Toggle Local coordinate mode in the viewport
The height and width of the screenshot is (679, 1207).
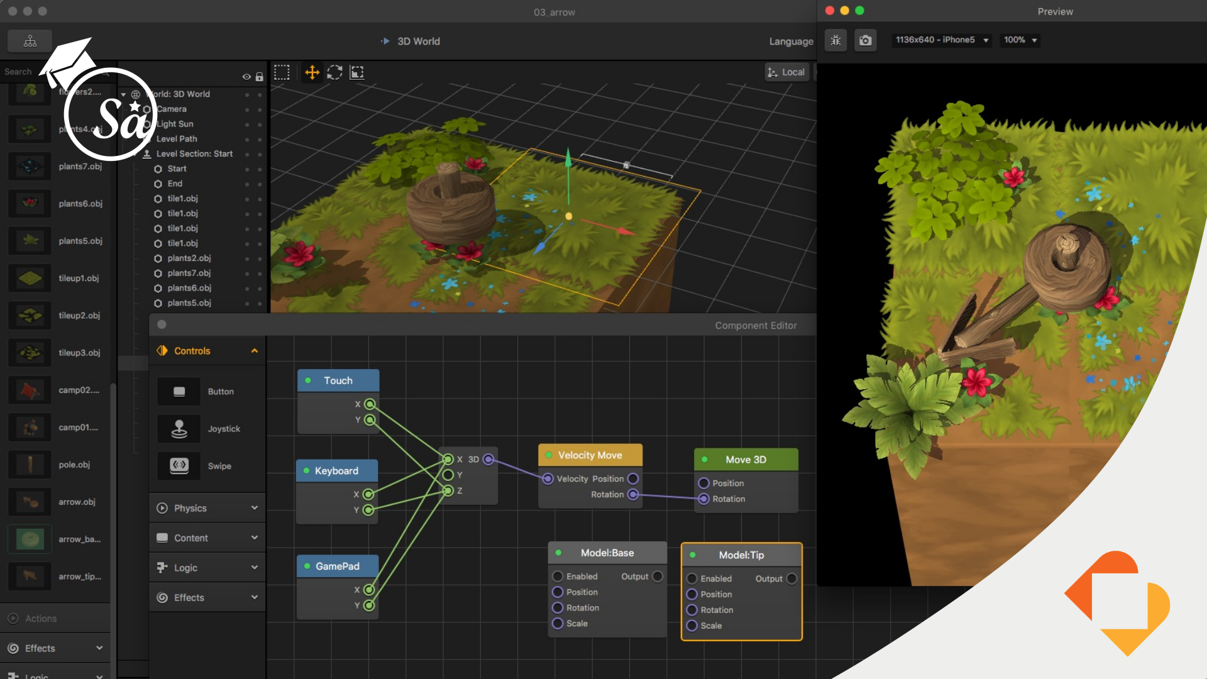pos(786,72)
